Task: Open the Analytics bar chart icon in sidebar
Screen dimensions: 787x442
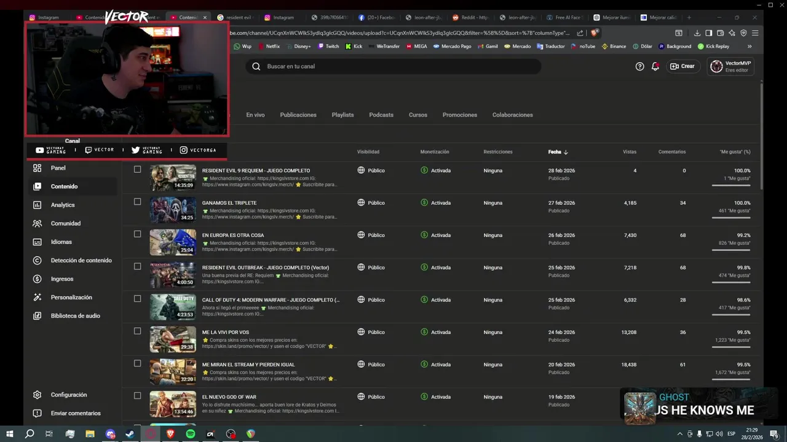Action: pyautogui.click(x=38, y=204)
